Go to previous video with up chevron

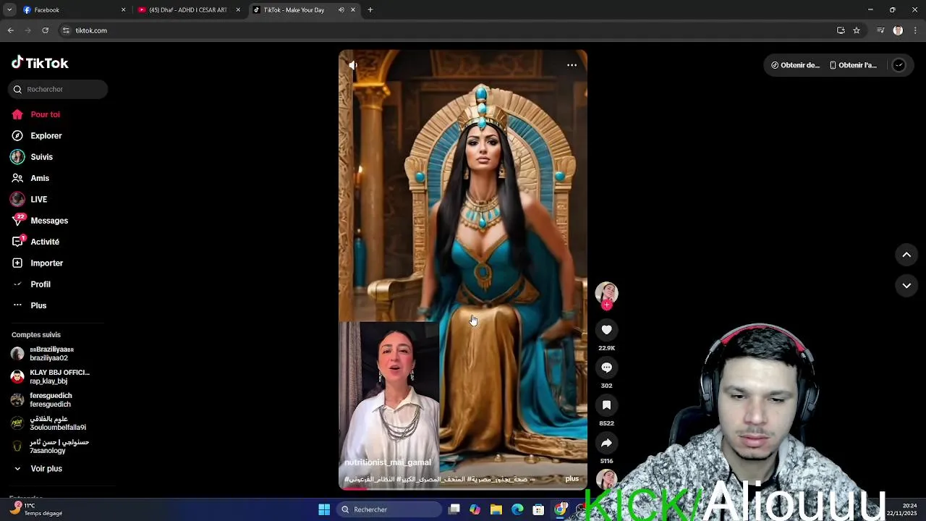tap(906, 255)
